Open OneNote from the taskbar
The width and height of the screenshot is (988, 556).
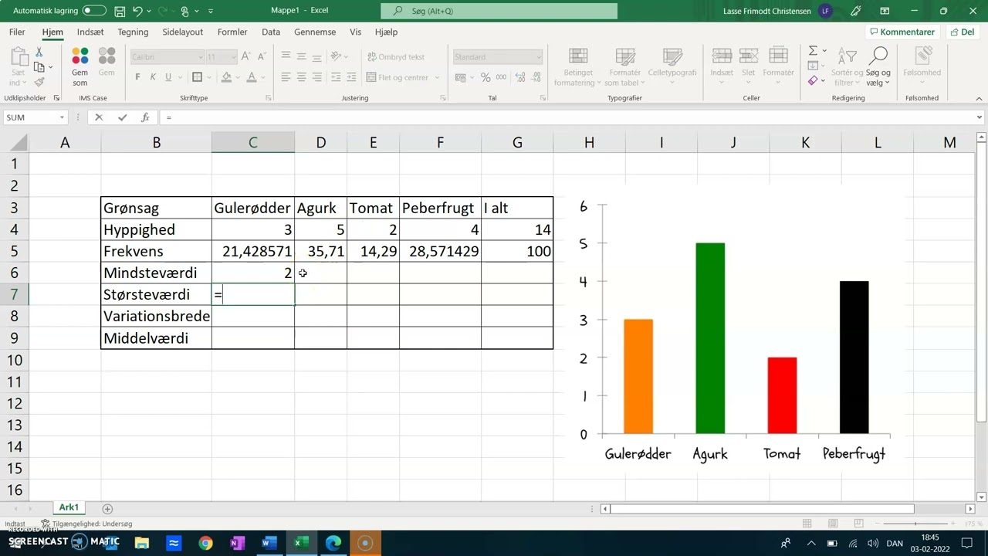click(237, 543)
